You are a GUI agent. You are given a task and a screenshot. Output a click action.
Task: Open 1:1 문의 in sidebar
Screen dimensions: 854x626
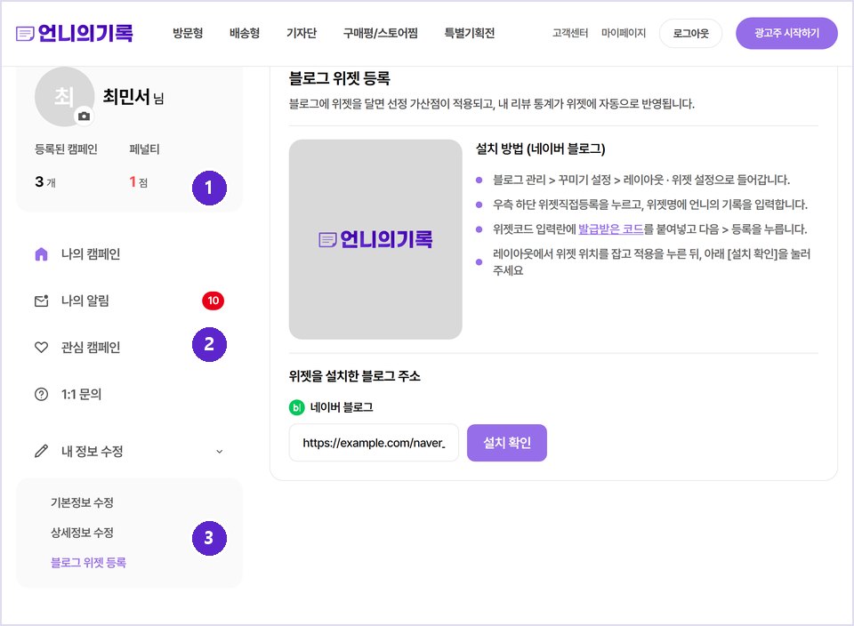coord(81,394)
